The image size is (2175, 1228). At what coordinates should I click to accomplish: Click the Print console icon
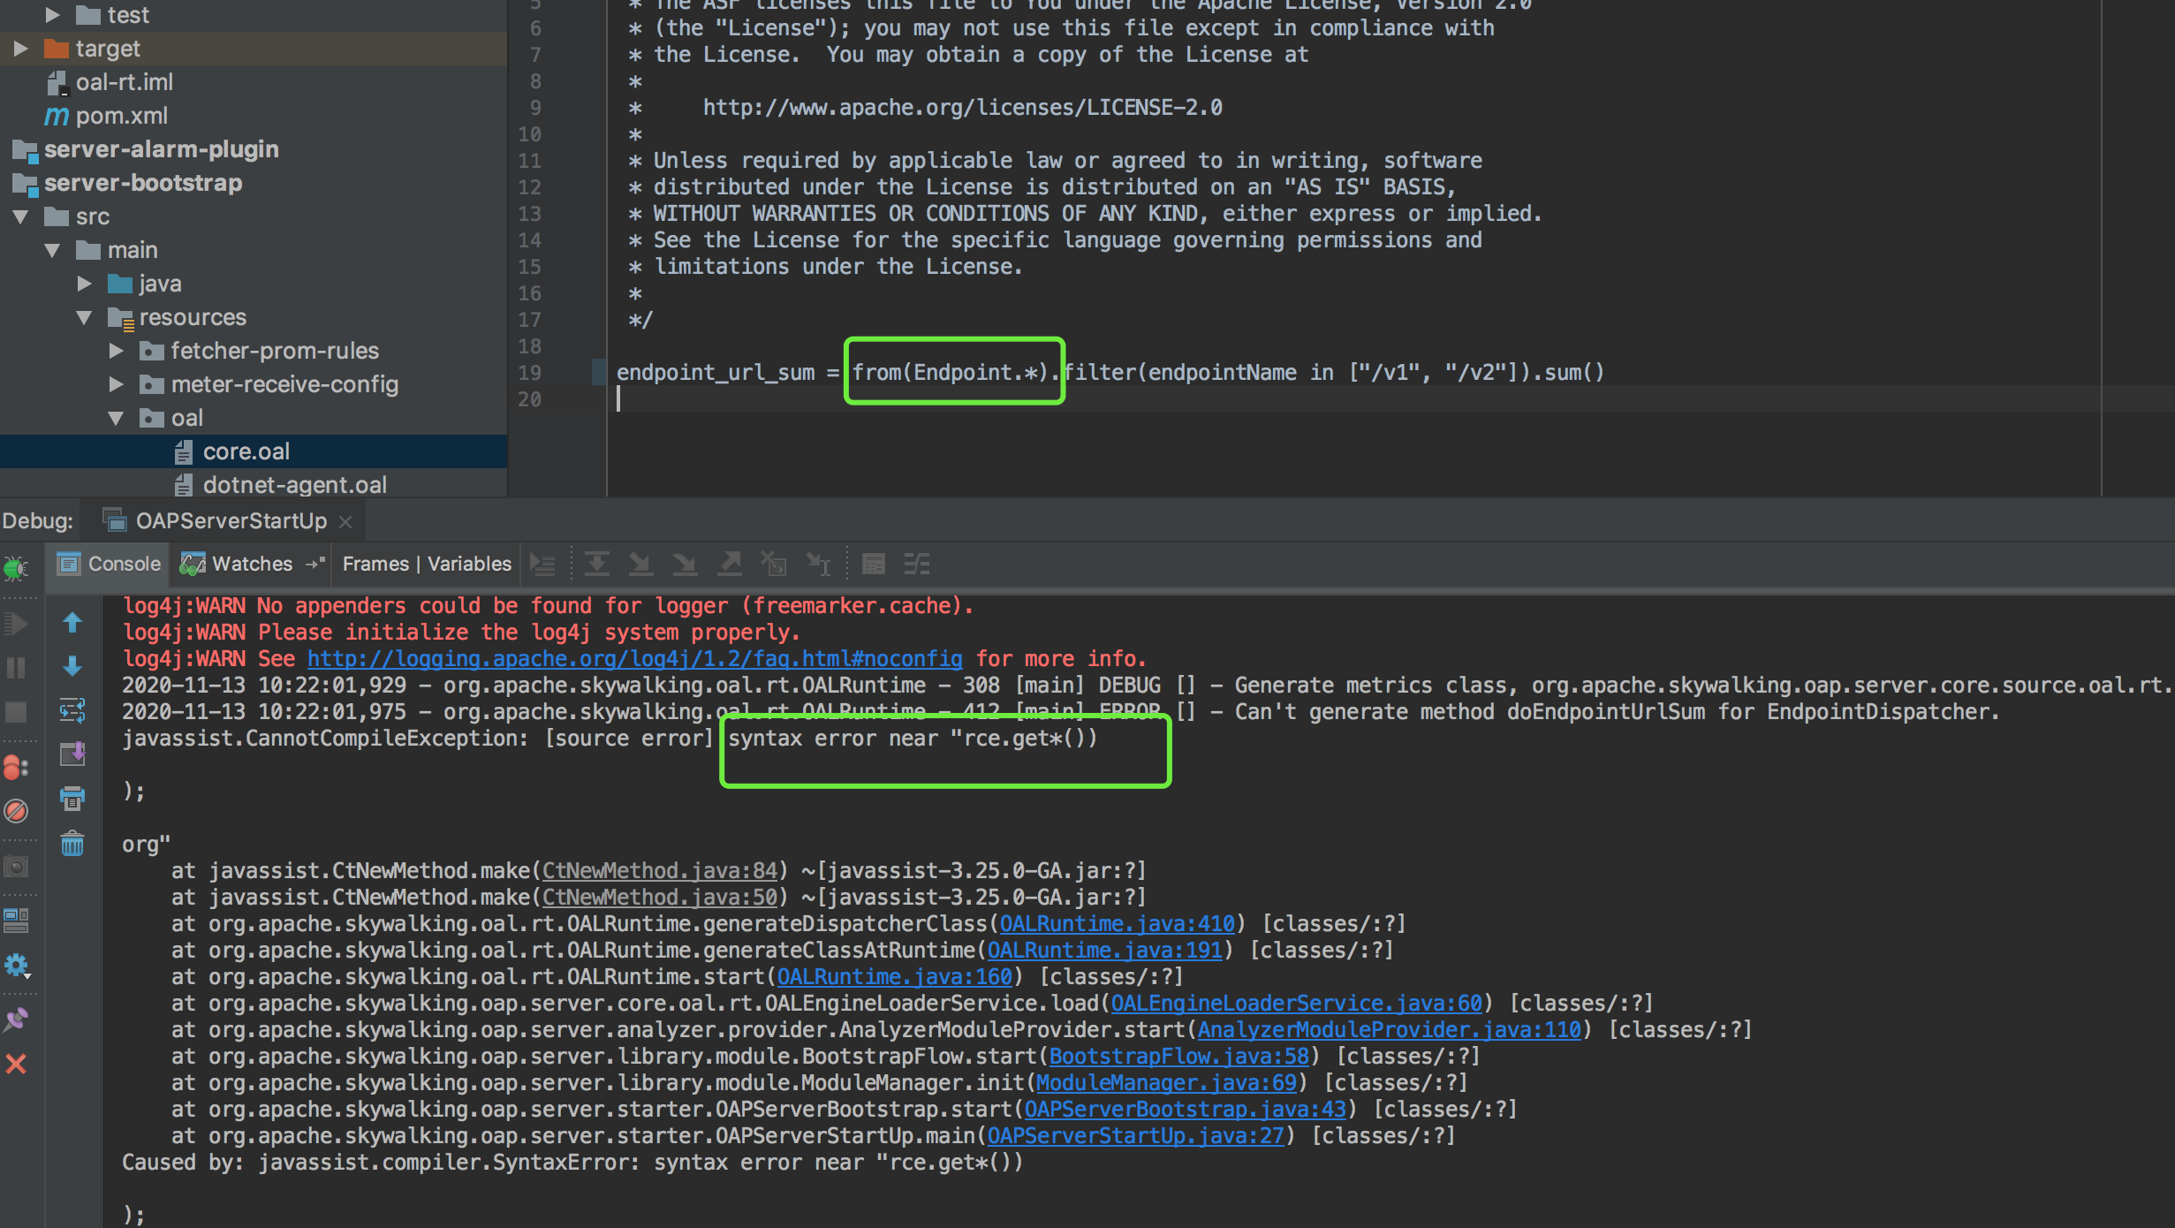point(72,799)
